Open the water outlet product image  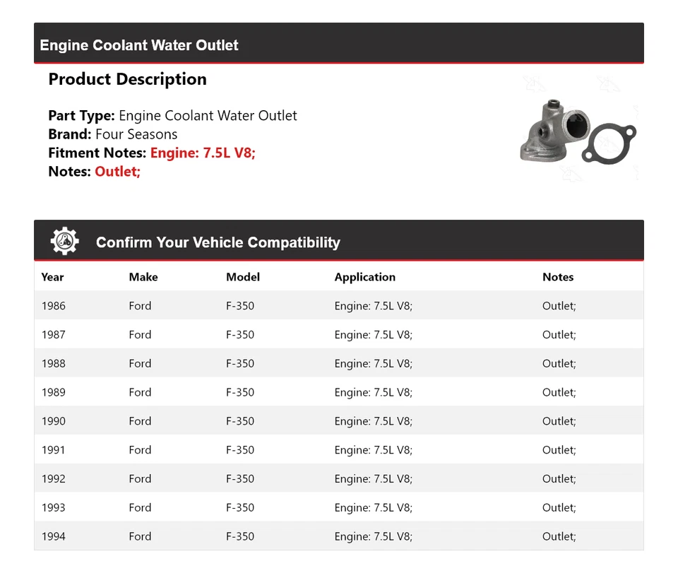(577, 132)
